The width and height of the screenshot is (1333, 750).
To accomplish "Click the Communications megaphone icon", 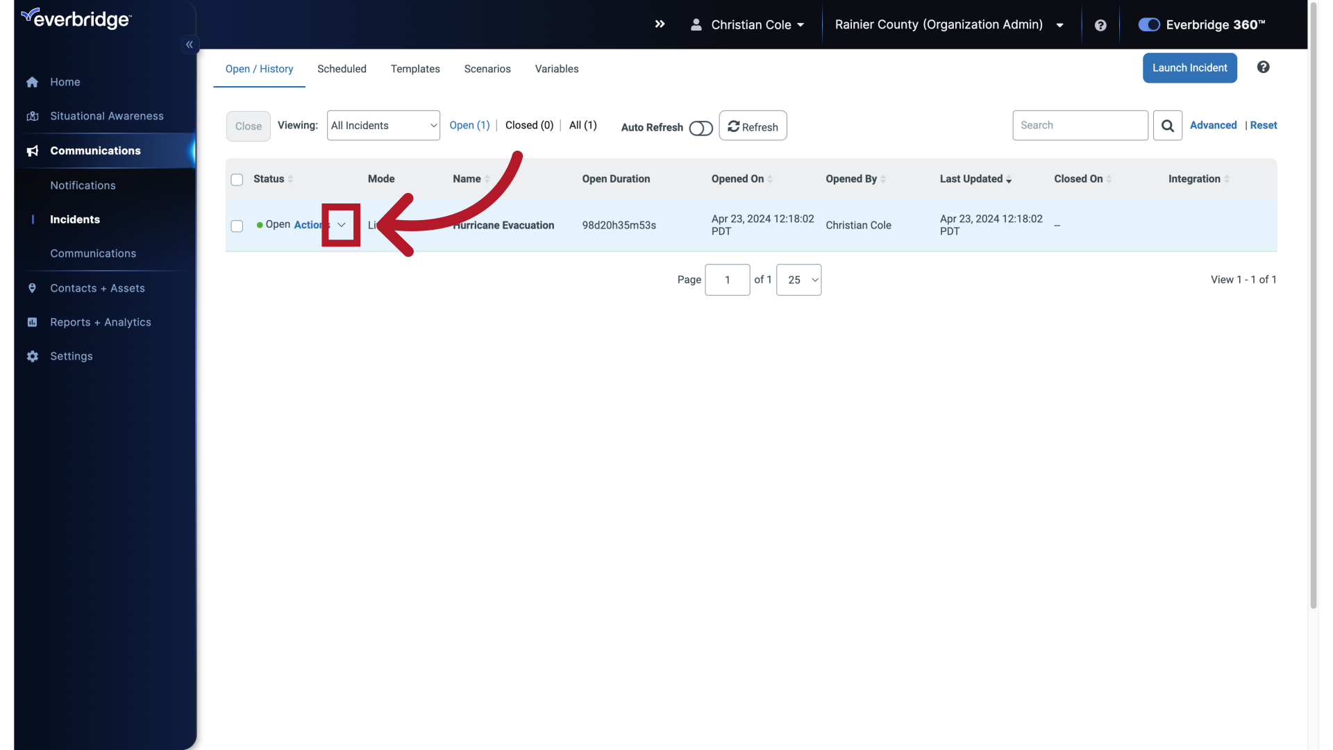I will pyautogui.click(x=32, y=151).
